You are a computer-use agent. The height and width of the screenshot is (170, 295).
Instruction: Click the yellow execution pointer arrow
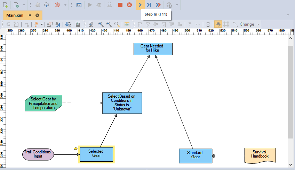75,149
